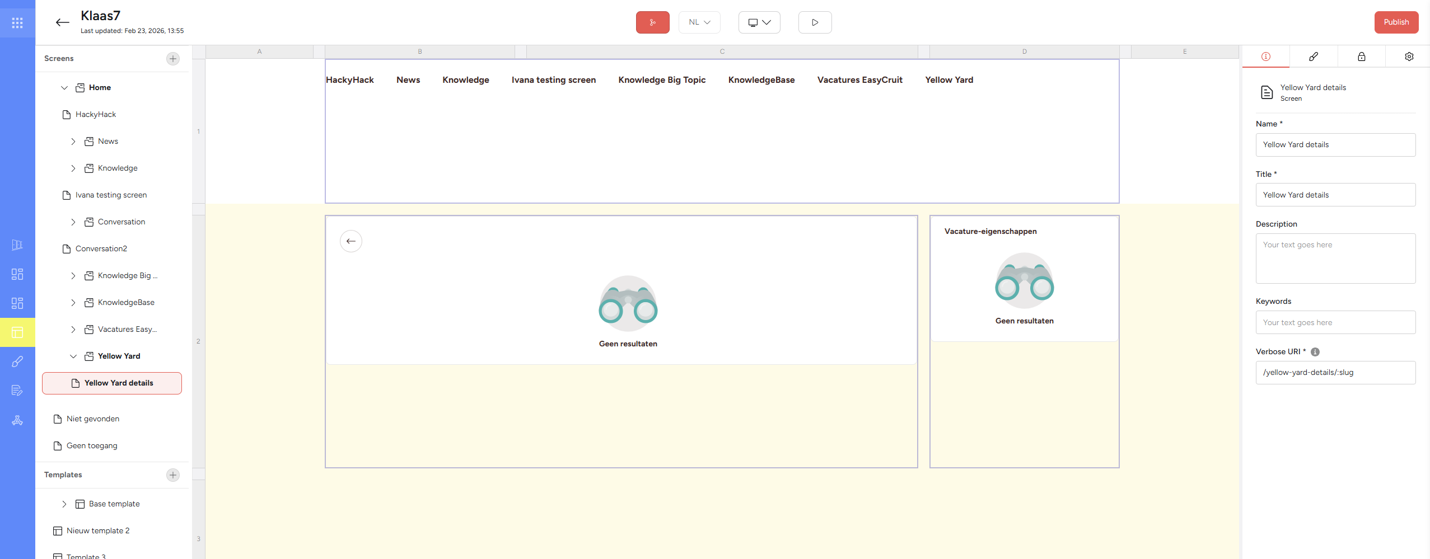Click Knowledge Big Topic in navigation bar
1430x559 pixels.
pyautogui.click(x=662, y=80)
